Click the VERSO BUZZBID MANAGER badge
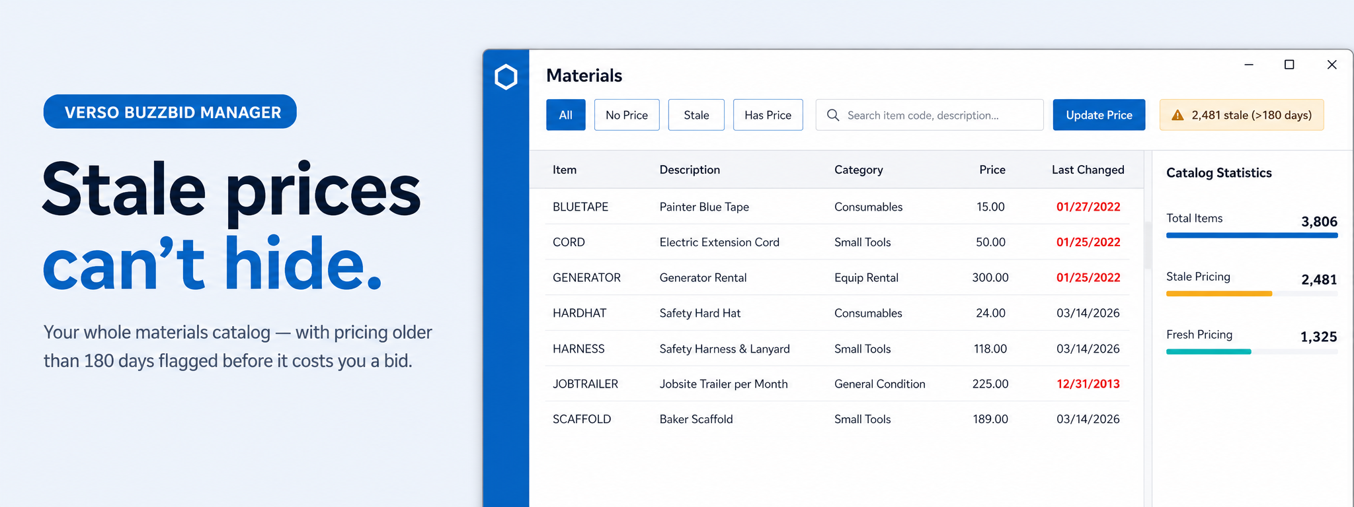 pos(170,112)
